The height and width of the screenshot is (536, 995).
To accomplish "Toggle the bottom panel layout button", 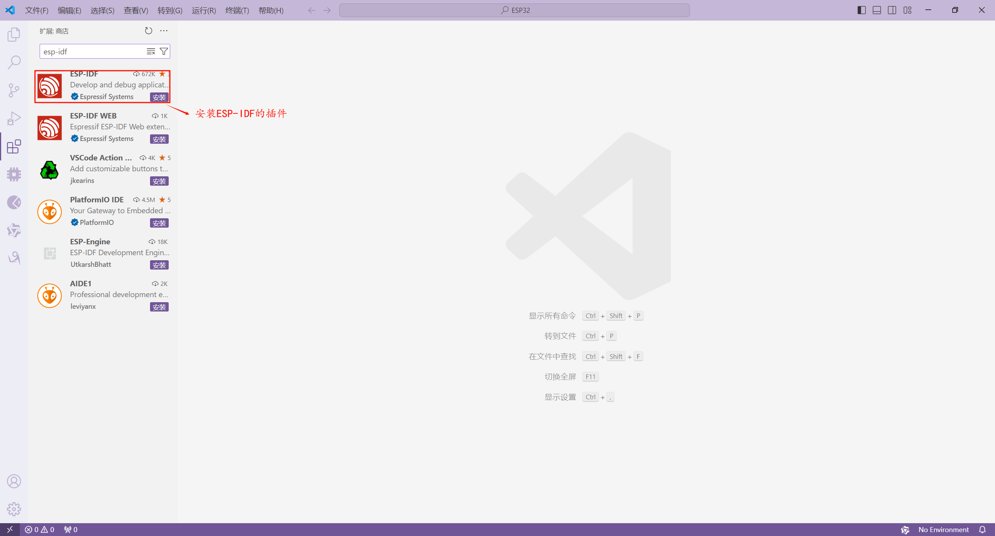I will (877, 10).
